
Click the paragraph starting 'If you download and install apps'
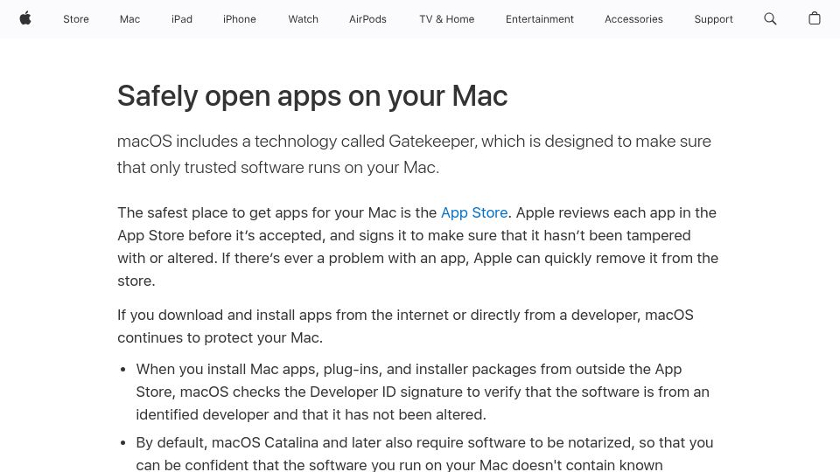[x=405, y=326]
